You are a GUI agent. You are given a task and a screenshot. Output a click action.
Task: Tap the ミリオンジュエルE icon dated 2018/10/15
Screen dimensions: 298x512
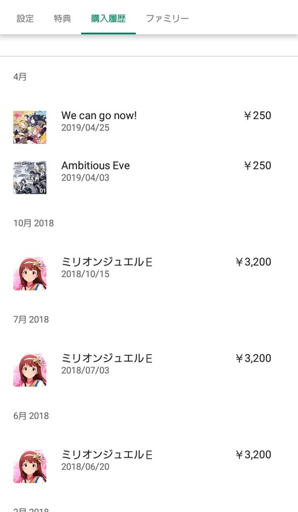pyautogui.click(x=30, y=274)
